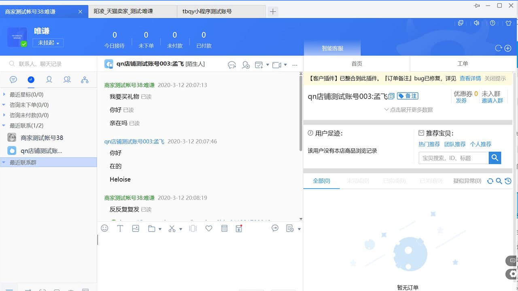Click the send image icon
This screenshot has width=518, height=291.
(x=136, y=228)
